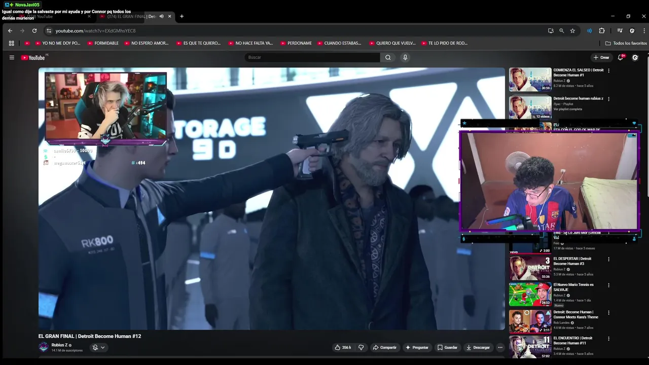This screenshot has height=365, width=649.
Task: Open options for COMIENZA EL SALSEO video
Action: click(609, 70)
